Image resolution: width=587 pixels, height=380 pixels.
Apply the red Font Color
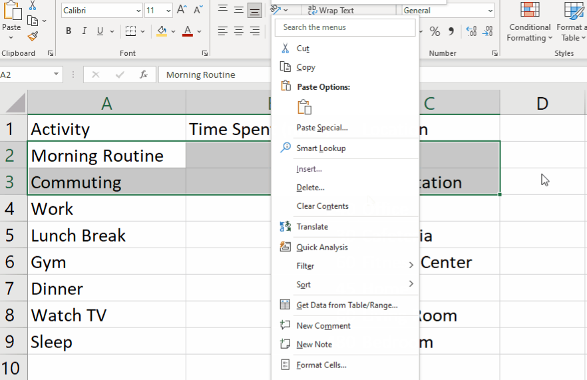pos(188,31)
